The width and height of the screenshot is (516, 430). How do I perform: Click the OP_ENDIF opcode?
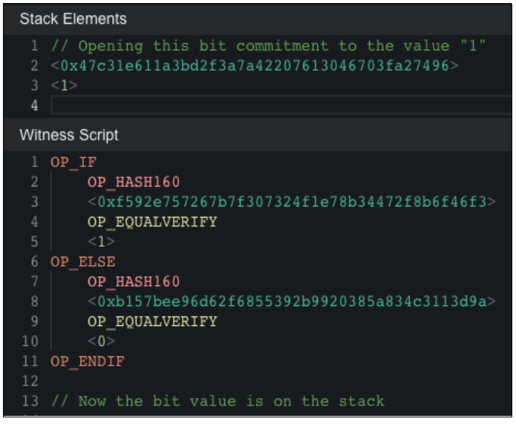pyautogui.click(x=87, y=362)
